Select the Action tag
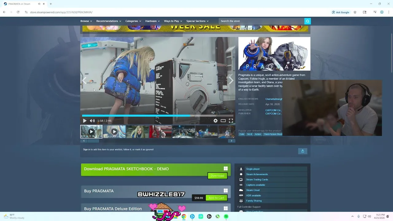393x221 pixels. (258, 134)
